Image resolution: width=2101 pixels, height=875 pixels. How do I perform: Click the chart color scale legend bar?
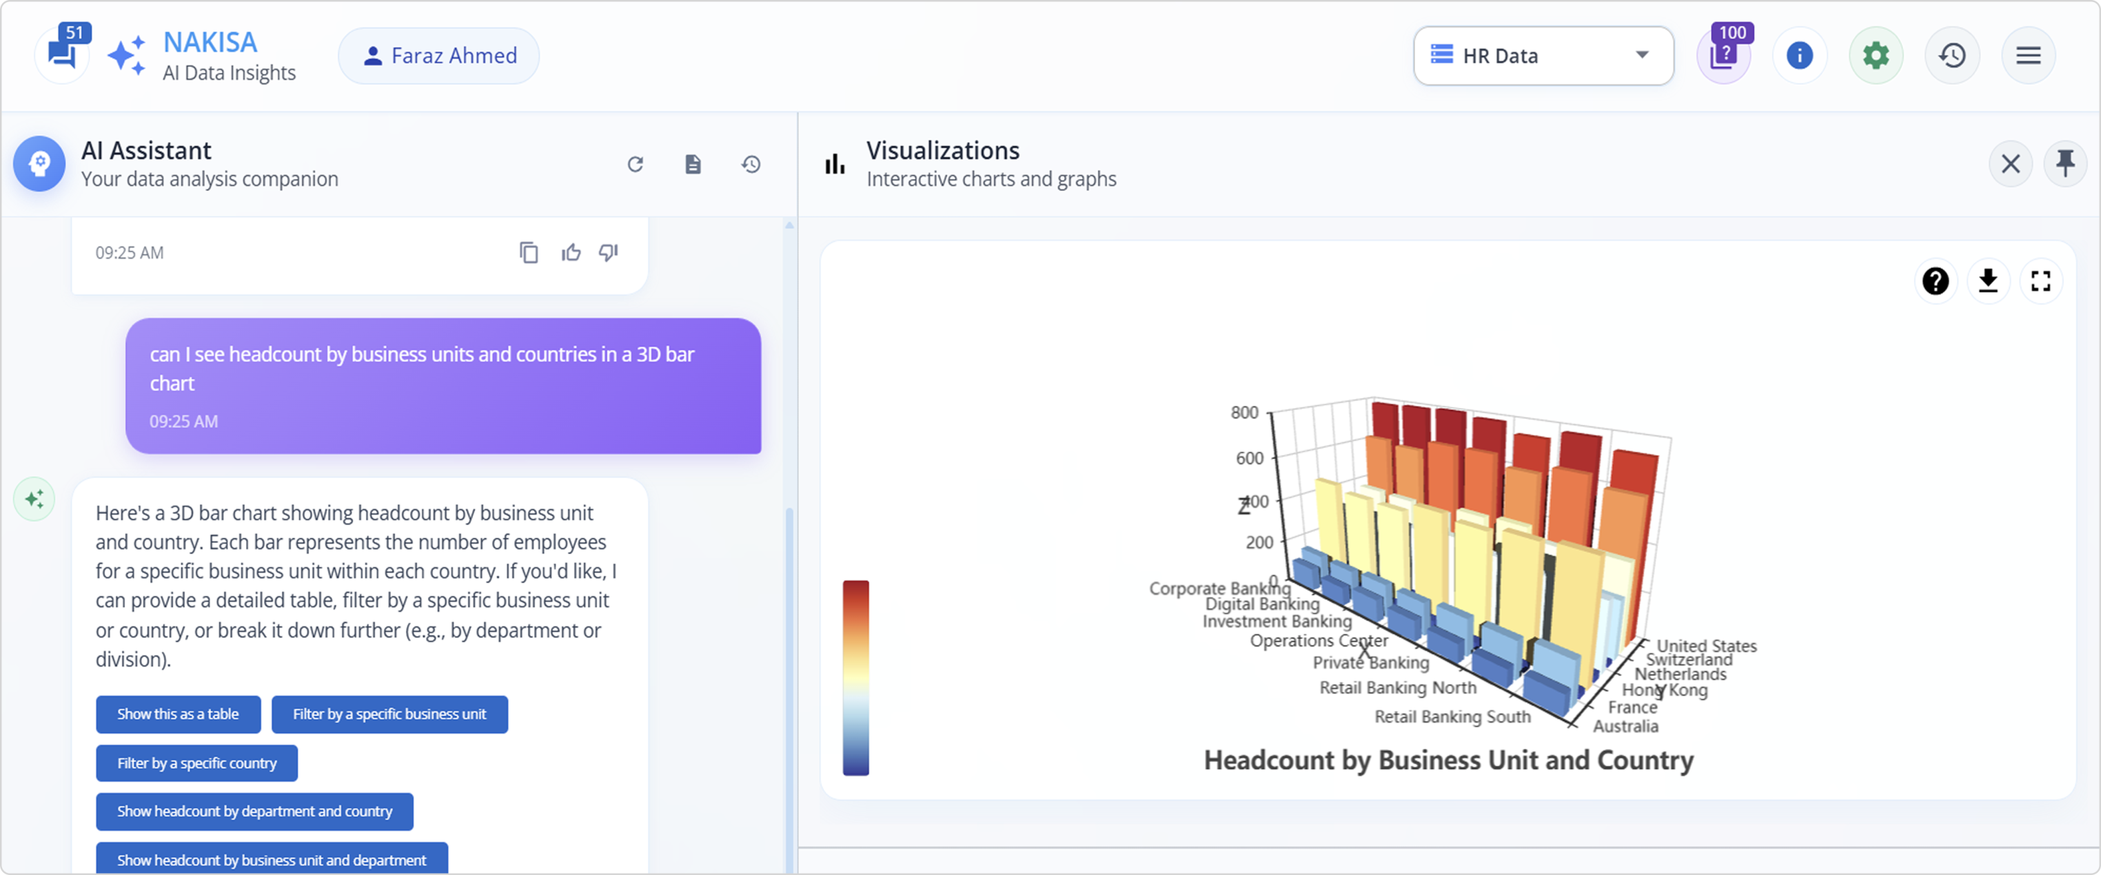click(x=855, y=678)
